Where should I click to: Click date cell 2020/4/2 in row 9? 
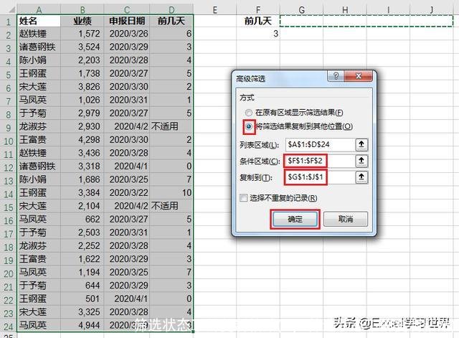[x=126, y=126]
